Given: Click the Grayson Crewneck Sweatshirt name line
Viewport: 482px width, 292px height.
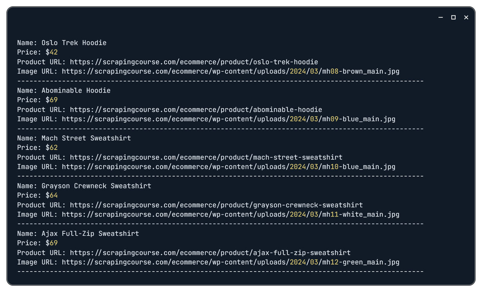Looking at the screenshot, I should (84, 186).
